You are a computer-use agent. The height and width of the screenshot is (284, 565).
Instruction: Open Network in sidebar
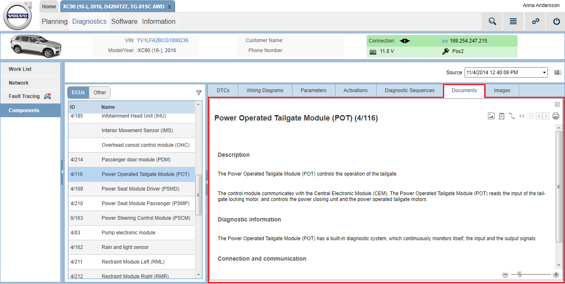tap(30, 83)
